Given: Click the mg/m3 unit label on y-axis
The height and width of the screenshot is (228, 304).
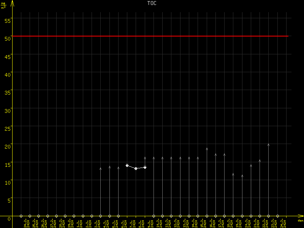Looking at the screenshot, I should pyautogui.click(x=4, y=5).
